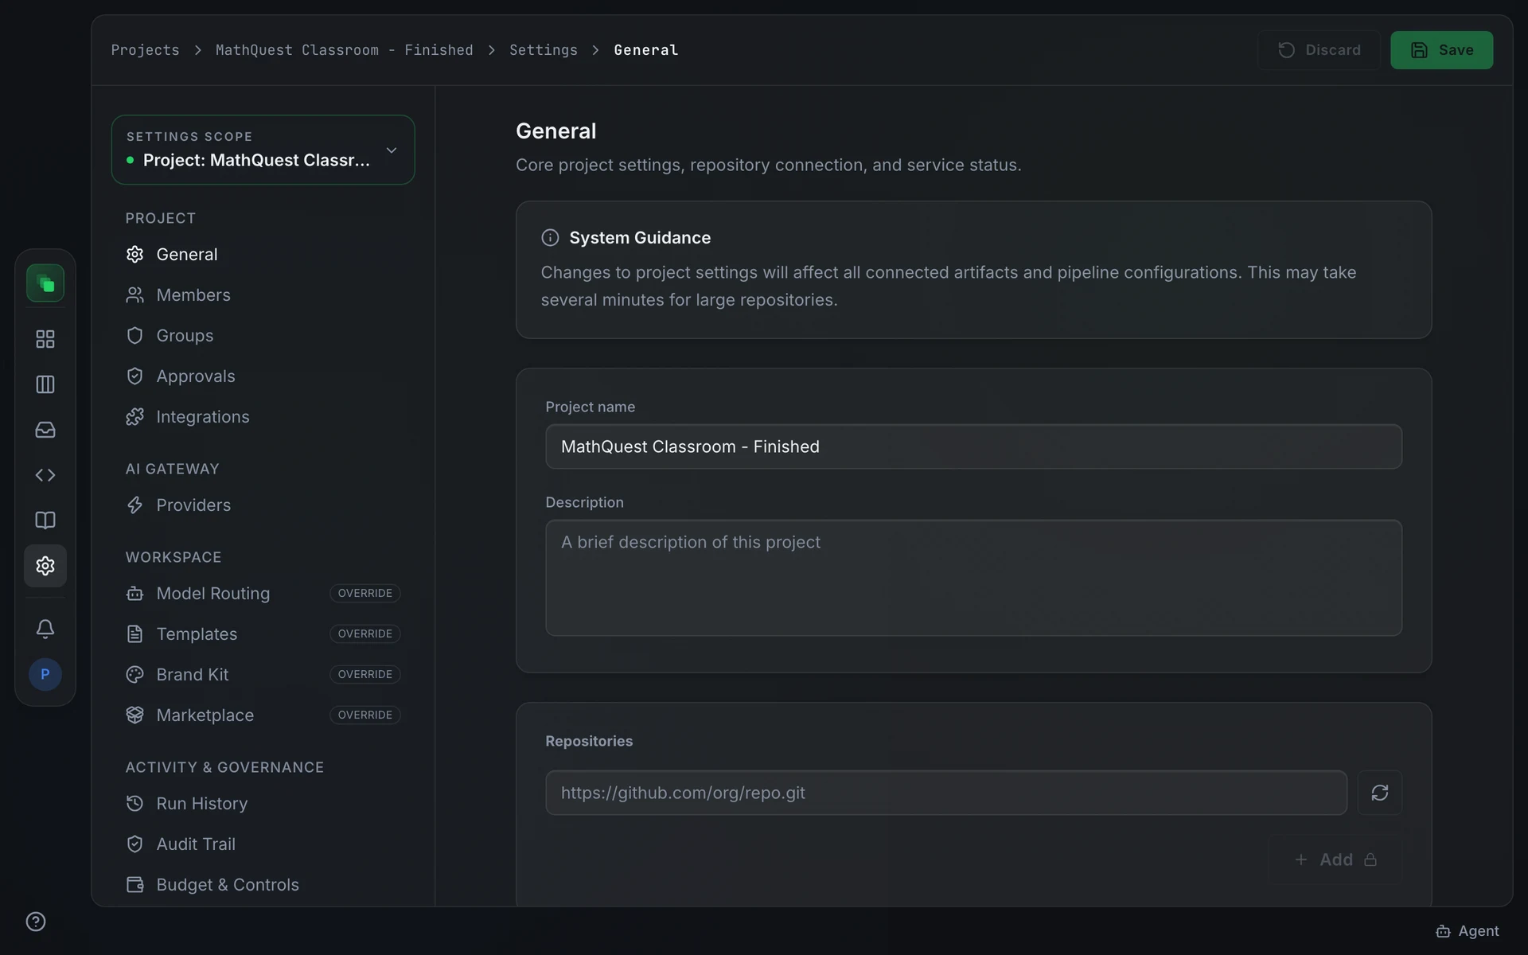Click the repository URL input field
The width and height of the screenshot is (1528, 955).
point(946,793)
